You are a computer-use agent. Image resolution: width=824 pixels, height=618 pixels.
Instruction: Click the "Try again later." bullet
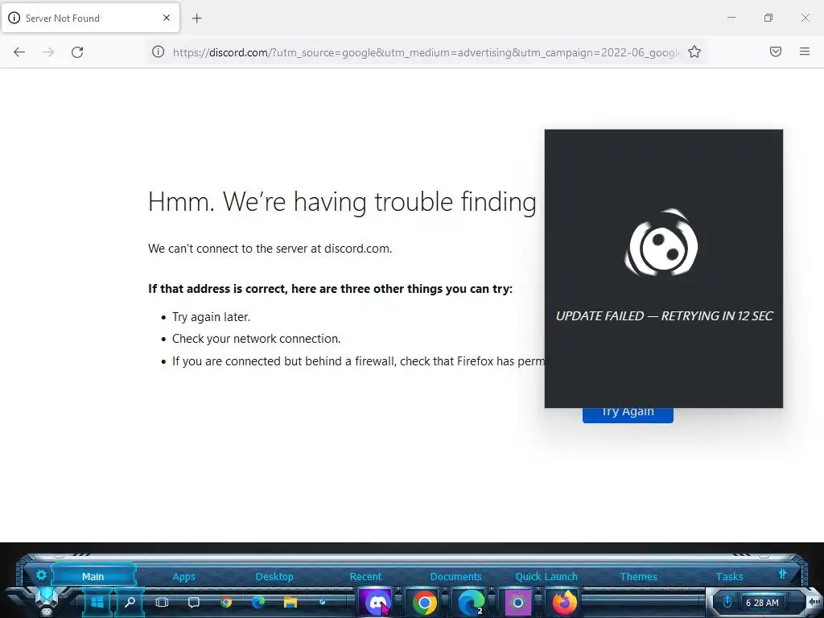click(x=212, y=317)
